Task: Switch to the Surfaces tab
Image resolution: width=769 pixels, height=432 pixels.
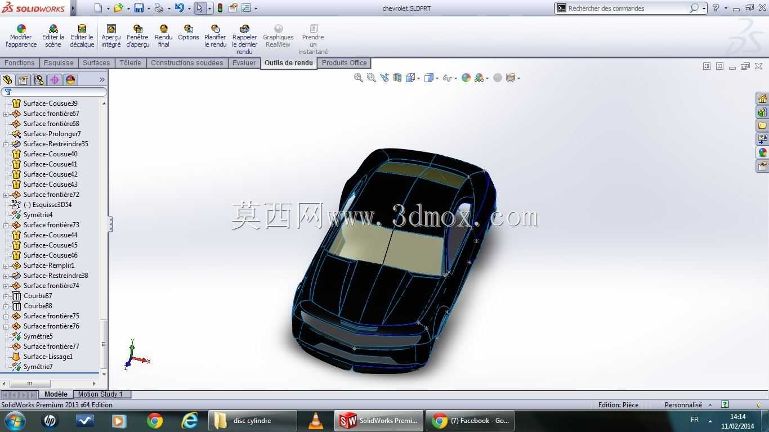Action: click(x=96, y=63)
